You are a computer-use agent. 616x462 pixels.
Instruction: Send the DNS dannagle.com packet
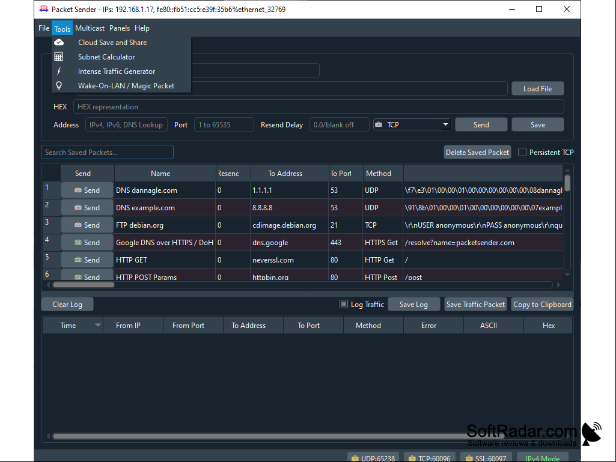click(x=87, y=190)
